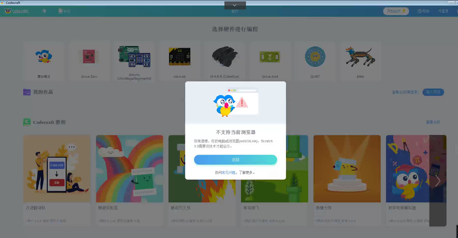The height and width of the screenshot is (238, 458).
Task: Click 未登录 to sign in
Action: tap(443, 11)
